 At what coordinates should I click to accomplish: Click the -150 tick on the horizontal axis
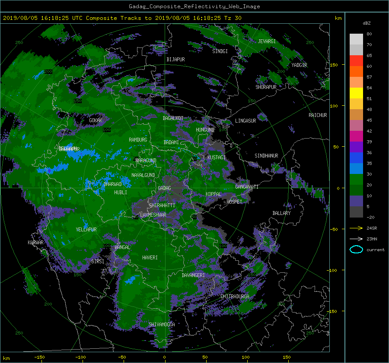[39, 357]
